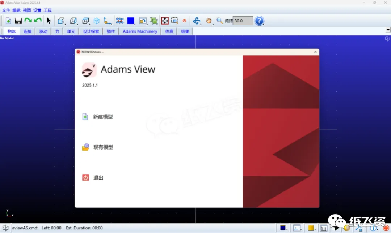Open the yellow render mode swatch in status bar
Screen dimensions: 391x233
(x=311, y=228)
